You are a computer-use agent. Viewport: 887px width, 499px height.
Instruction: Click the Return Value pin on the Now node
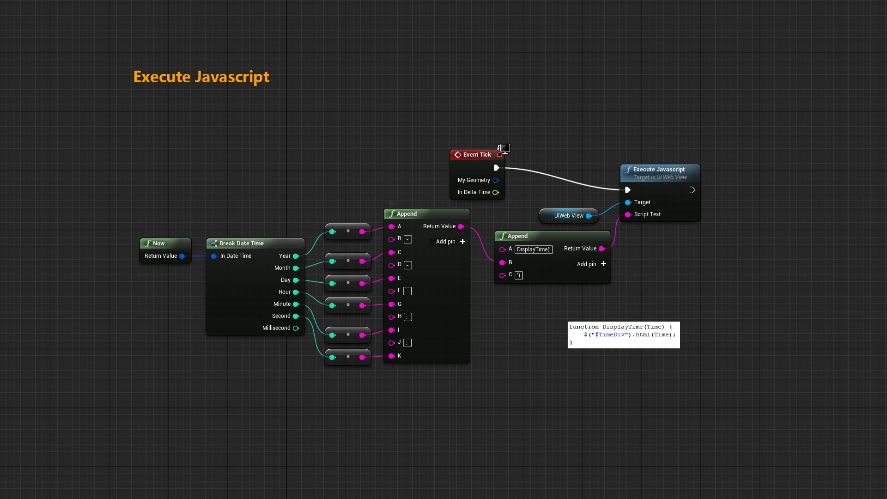pyautogui.click(x=183, y=256)
